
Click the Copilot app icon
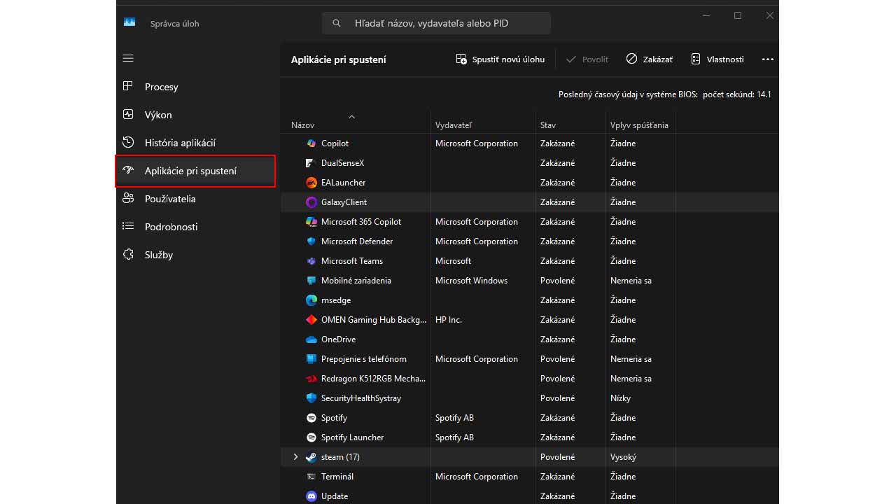(x=311, y=143)
